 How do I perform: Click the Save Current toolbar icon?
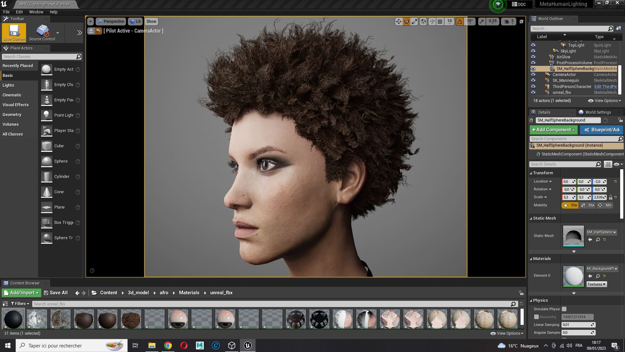[x=14, y=32]
